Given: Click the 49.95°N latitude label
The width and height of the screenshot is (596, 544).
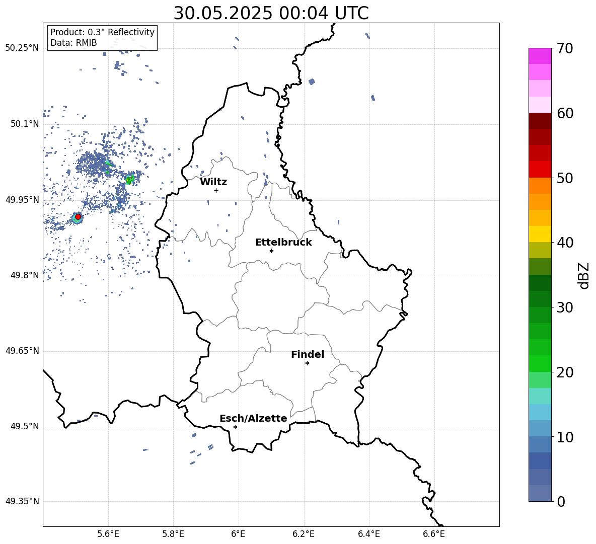Looking at the screenshot, I should coord(22,200).
